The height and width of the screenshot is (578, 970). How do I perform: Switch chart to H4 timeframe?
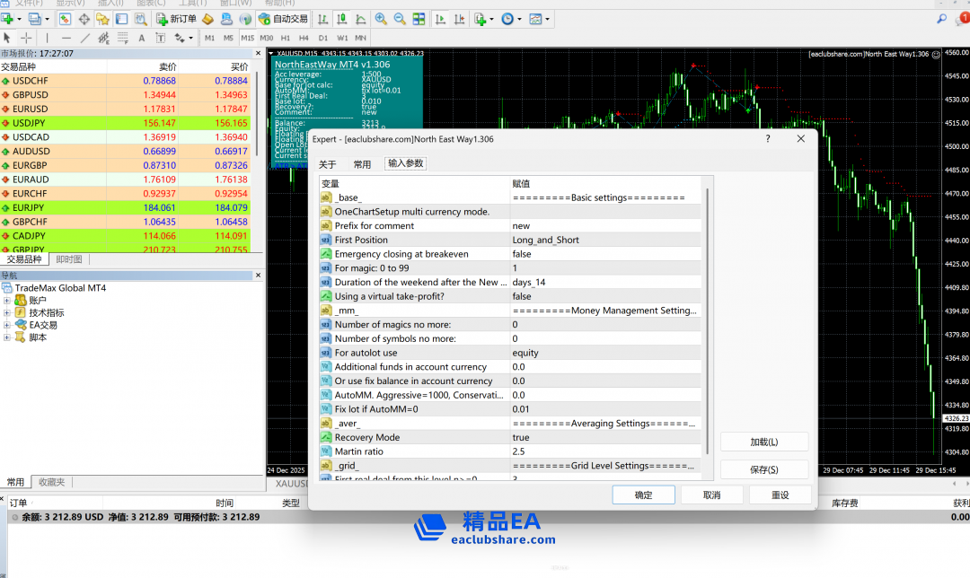tap(304, 38)
